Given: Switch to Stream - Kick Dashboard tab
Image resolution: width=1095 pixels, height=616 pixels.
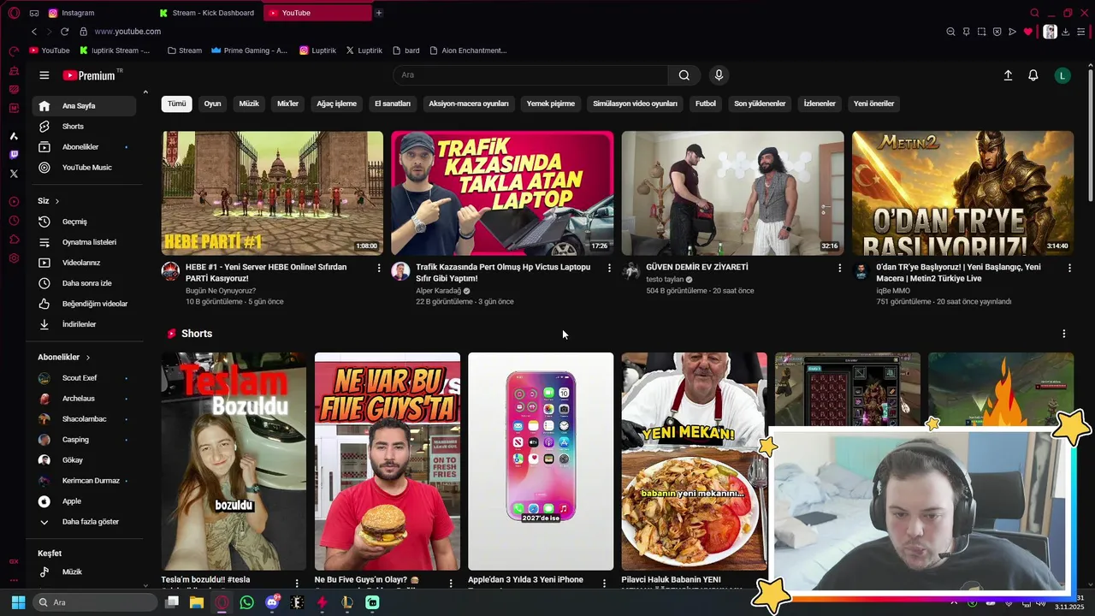Looking at the screenshot, I should (206, 13).
